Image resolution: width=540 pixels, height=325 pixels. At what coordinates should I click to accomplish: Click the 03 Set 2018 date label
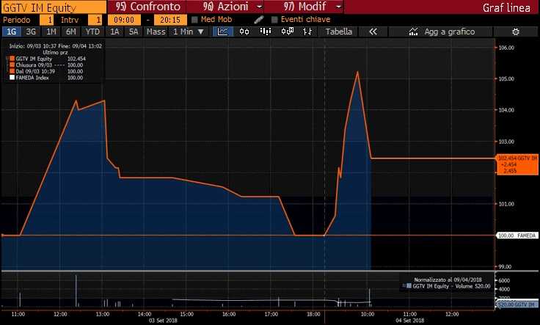163,321
